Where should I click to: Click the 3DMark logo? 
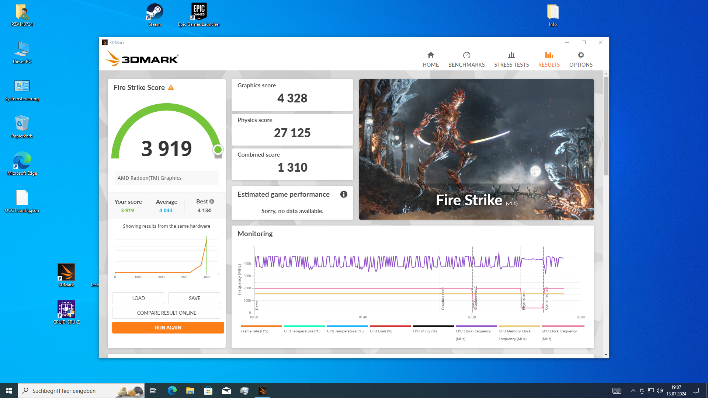click(142, 59)
